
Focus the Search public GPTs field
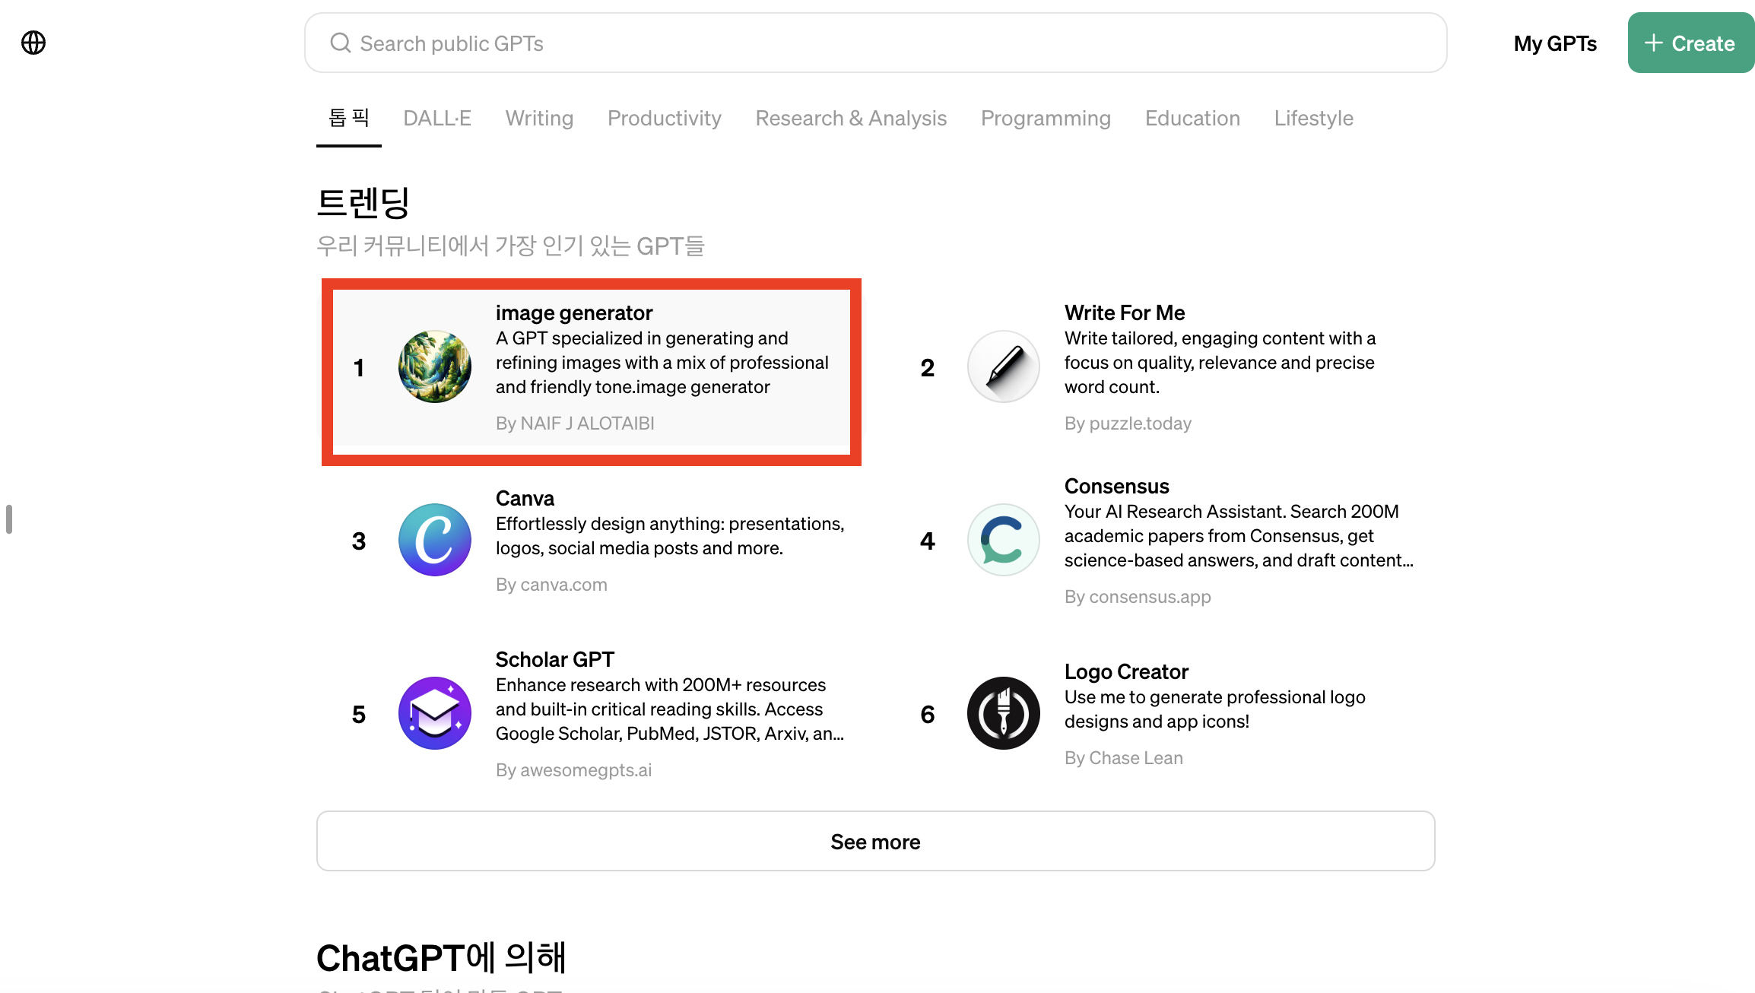pos(874,43)
